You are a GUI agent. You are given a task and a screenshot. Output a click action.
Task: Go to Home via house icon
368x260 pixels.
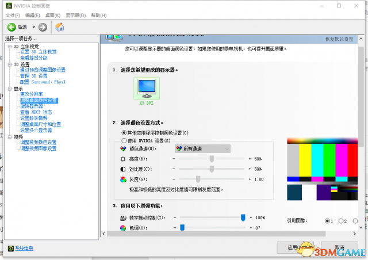(60, 27)
